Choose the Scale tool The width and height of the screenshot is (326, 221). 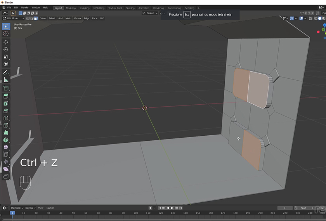click(x=6, y=57)
